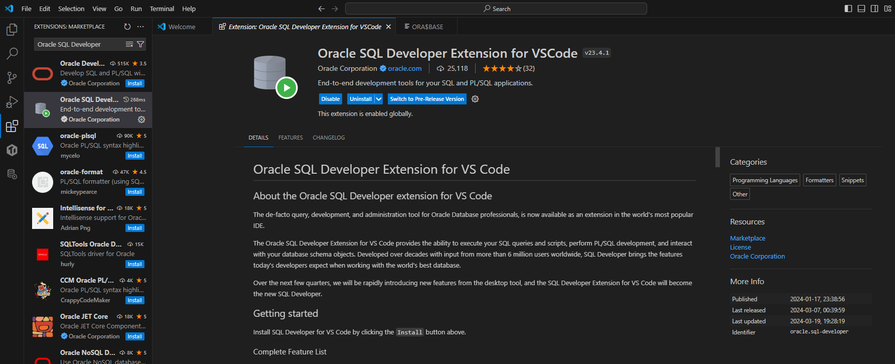Select the Formatters category tag
This screenshot has height=364, width=895.
click(819, 180)
